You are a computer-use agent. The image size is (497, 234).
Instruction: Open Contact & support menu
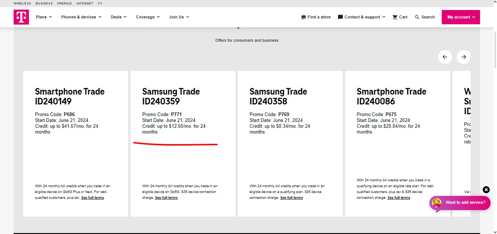coord(361,17)
